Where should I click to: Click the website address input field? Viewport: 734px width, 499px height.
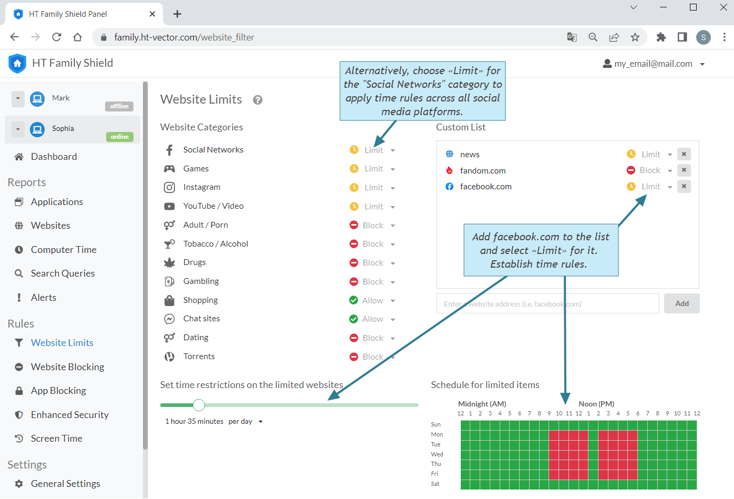click(547, 303)
